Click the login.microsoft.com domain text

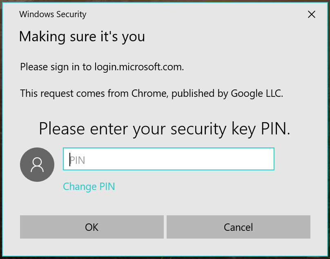[x=139, y=67]
